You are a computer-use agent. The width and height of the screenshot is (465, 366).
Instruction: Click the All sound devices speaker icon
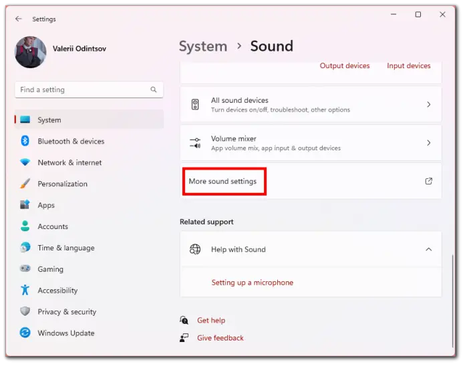click(x=195, y=104)
